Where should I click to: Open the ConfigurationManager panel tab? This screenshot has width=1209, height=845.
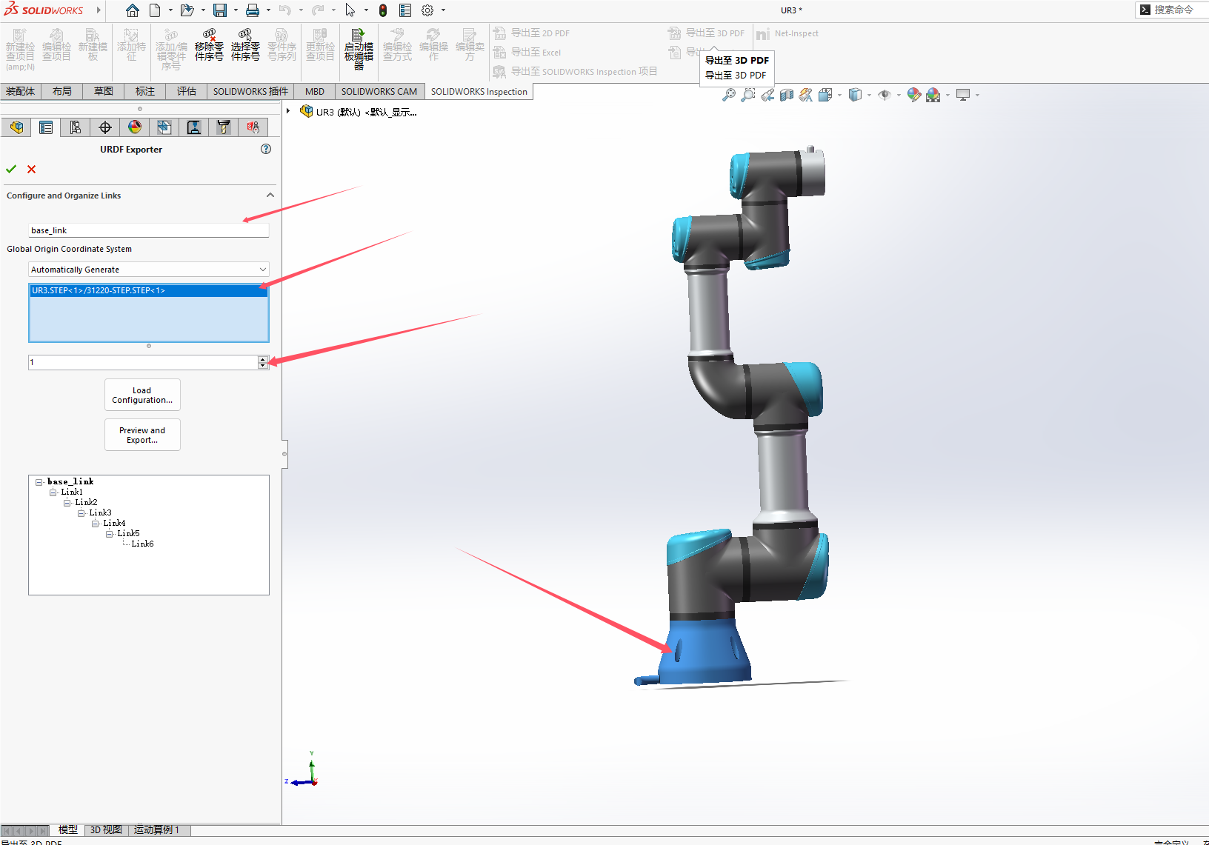[x=75, y=127]
